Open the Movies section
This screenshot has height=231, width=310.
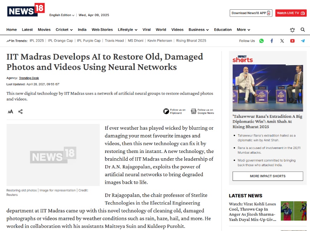pyautogui.click(x=44, y=30)
